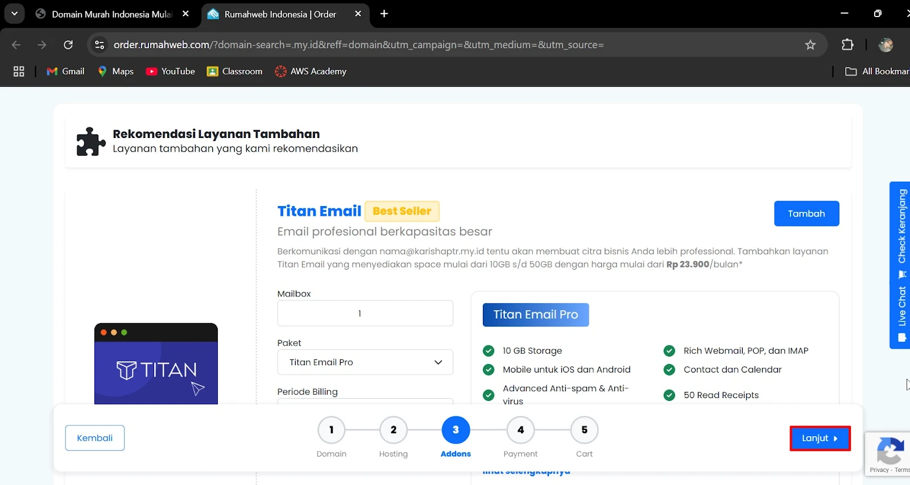Open the Paket dropdown showing Titan Email Pro
Image resolution: width=910 pixels, height=485 pixels.
pyautogui.click(x=365, y=362)
